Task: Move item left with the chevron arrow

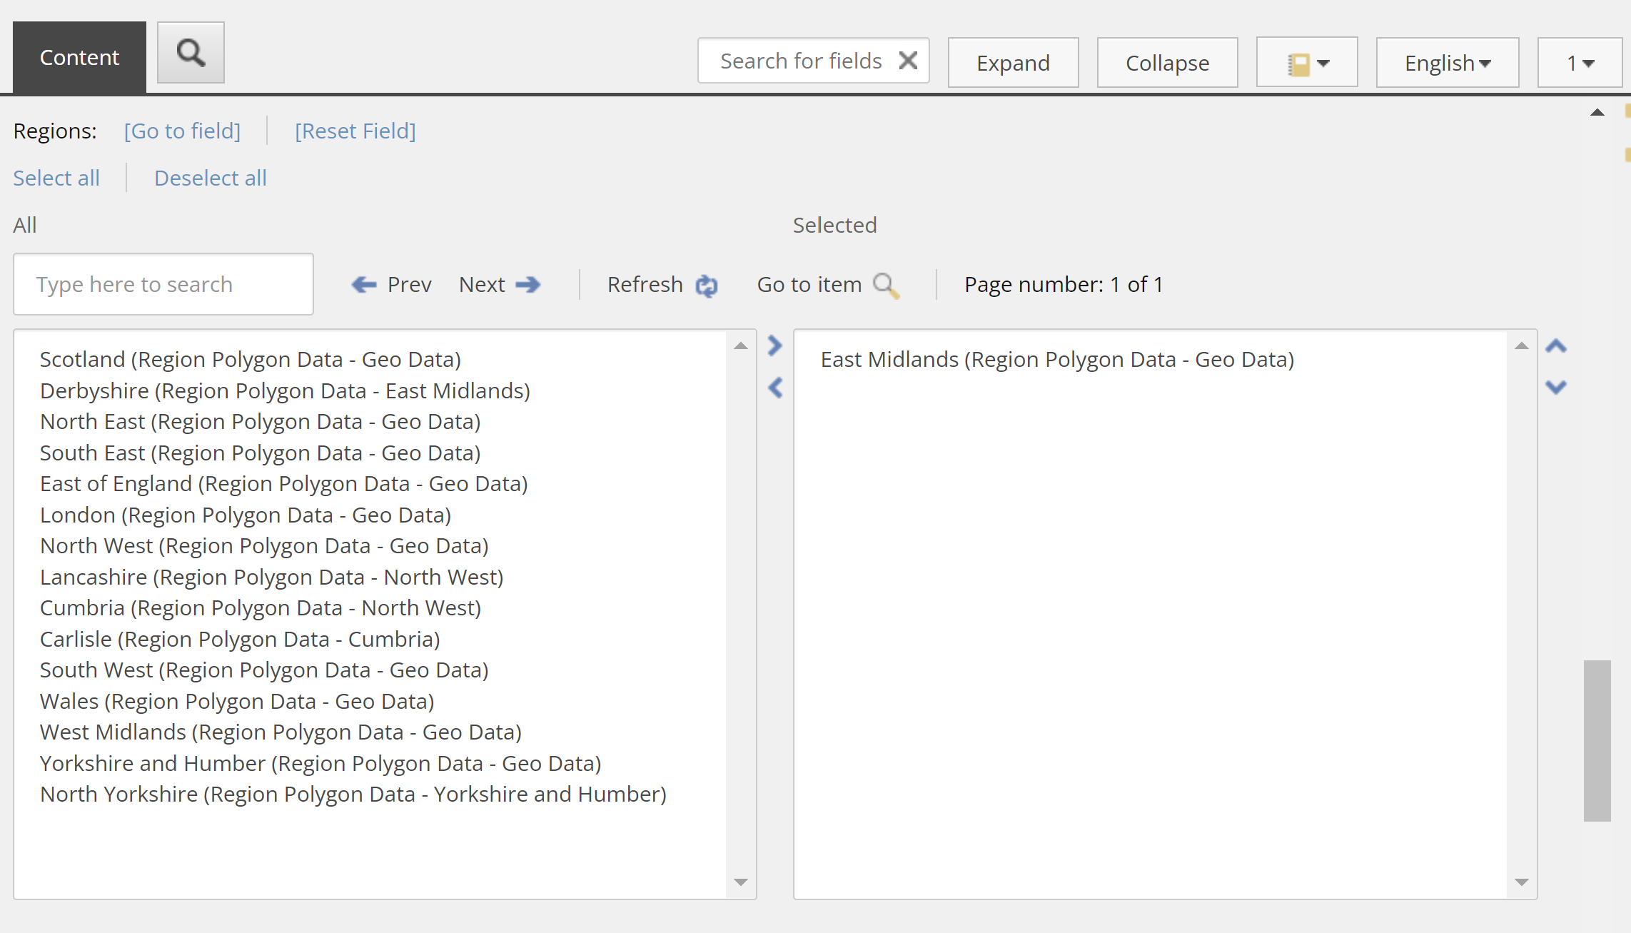Action: click(775, 388)
